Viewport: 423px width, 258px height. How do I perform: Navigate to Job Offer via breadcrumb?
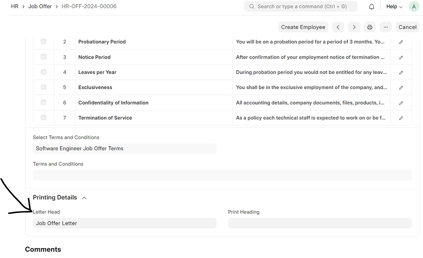(40, 6)
